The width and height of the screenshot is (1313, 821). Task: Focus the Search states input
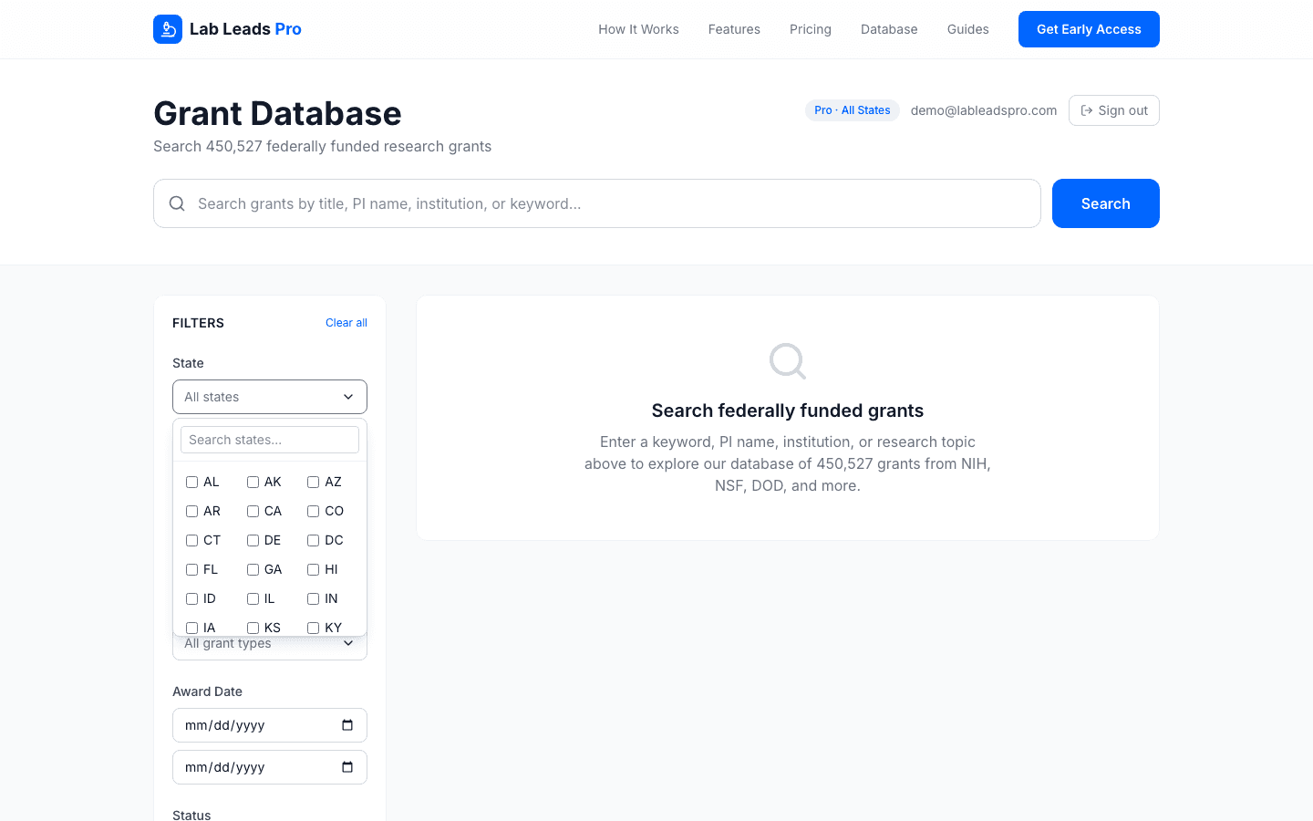coord(270,440)
